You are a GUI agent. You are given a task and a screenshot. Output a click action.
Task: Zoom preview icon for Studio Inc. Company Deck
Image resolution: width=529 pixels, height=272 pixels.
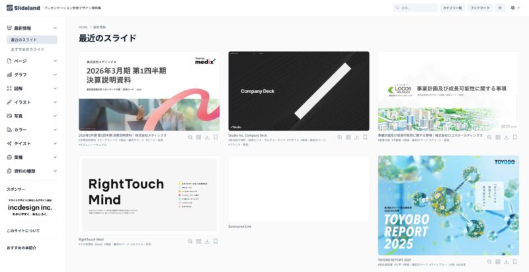tap(340, 137)
